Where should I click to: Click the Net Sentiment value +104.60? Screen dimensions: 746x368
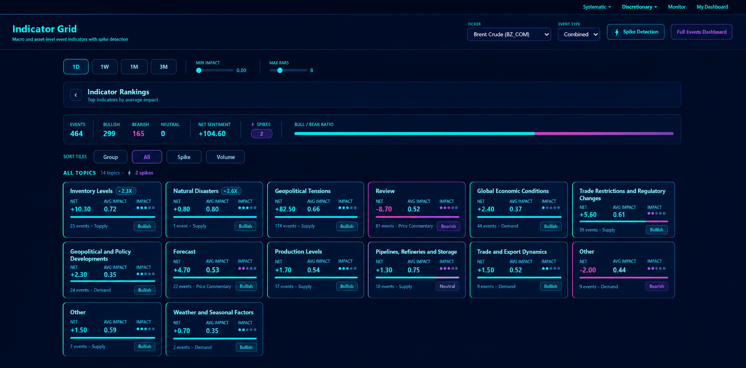(212, 134)
